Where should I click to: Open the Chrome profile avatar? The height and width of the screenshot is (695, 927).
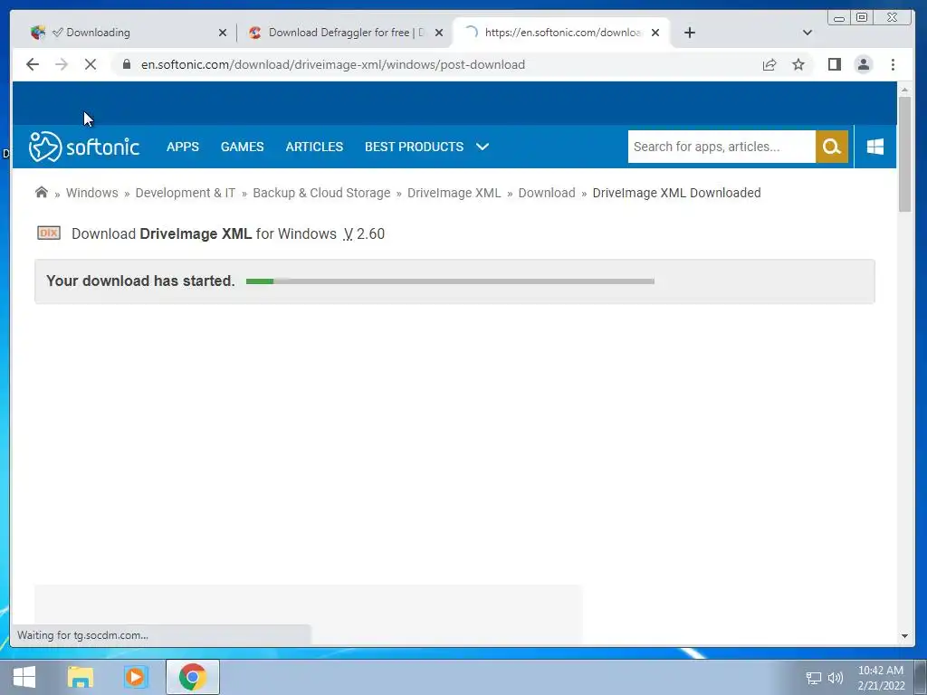(x=863, y=64)
